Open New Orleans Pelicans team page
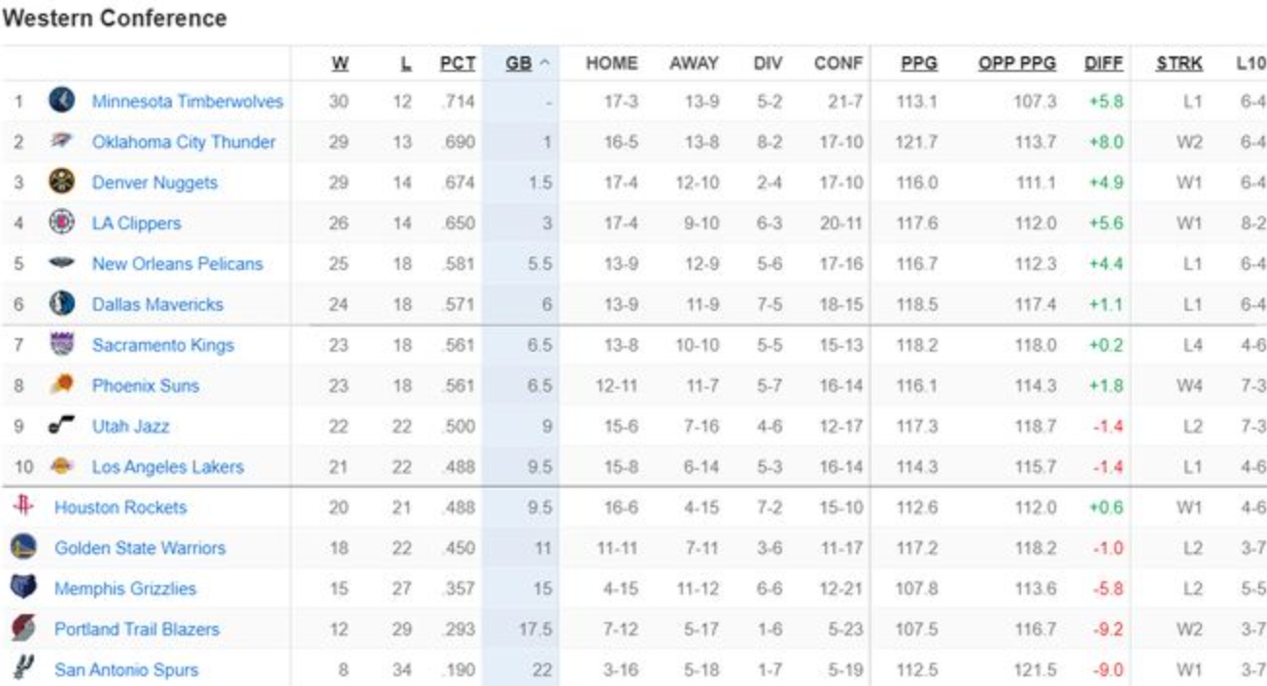This screenshot has width=1267, height=686. tap(177, 264)
